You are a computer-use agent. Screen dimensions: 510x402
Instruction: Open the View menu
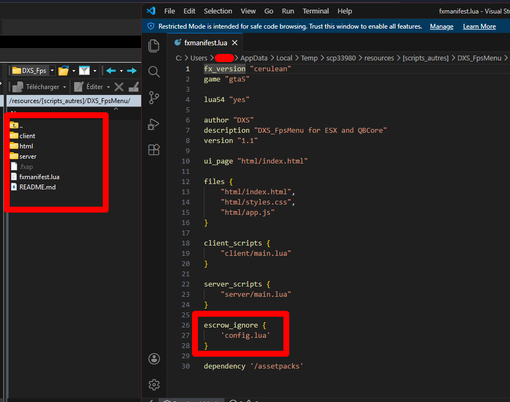click(x=248, y=11)
